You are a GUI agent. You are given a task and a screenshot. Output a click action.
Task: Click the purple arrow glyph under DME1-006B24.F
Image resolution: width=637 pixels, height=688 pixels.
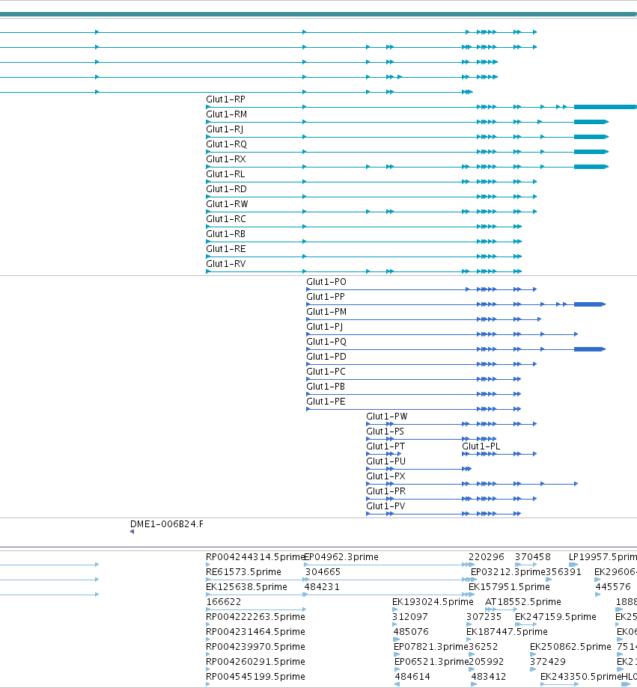(132, 532)
